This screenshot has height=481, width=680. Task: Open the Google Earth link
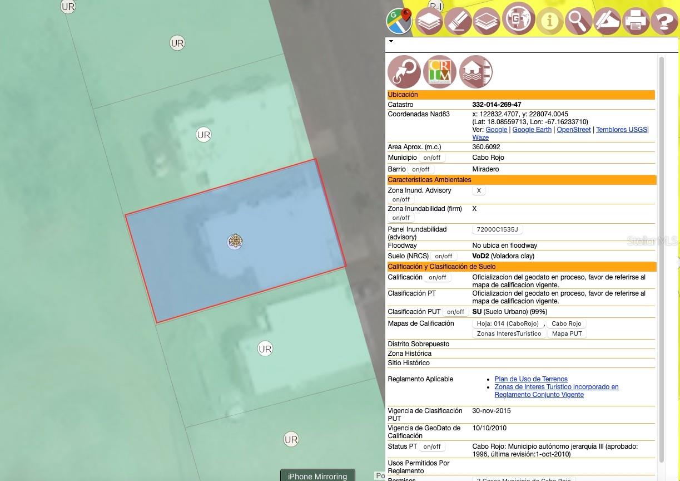point(532,130)
